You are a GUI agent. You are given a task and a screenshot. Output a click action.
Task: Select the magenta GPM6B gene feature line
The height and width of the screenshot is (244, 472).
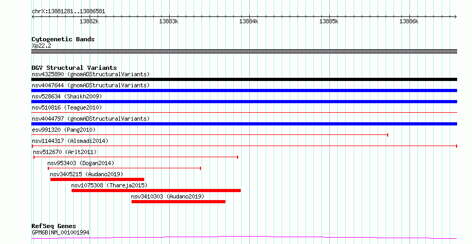[x=244, y=238]
